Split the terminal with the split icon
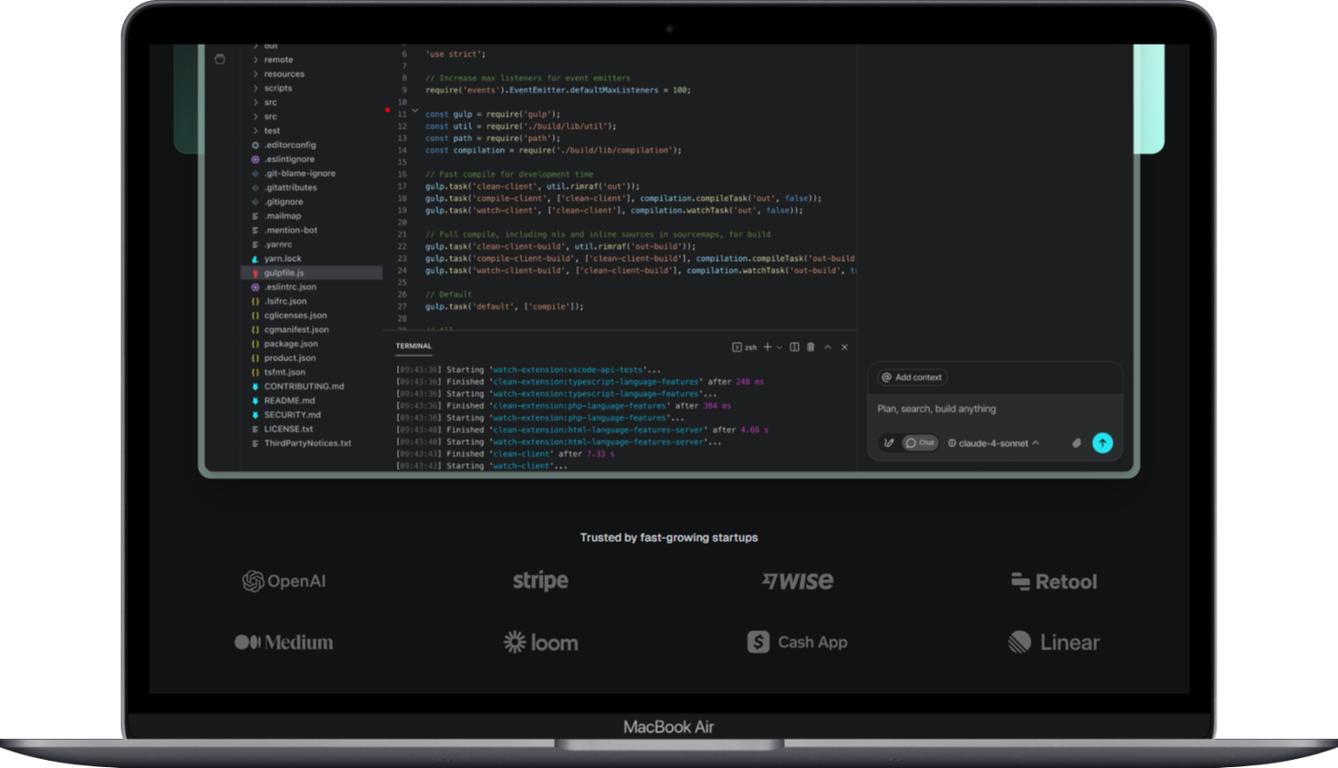The image size is (1338, 768). click(794, 348)
